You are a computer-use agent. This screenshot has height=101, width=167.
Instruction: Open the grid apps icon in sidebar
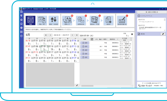point(21,32)
